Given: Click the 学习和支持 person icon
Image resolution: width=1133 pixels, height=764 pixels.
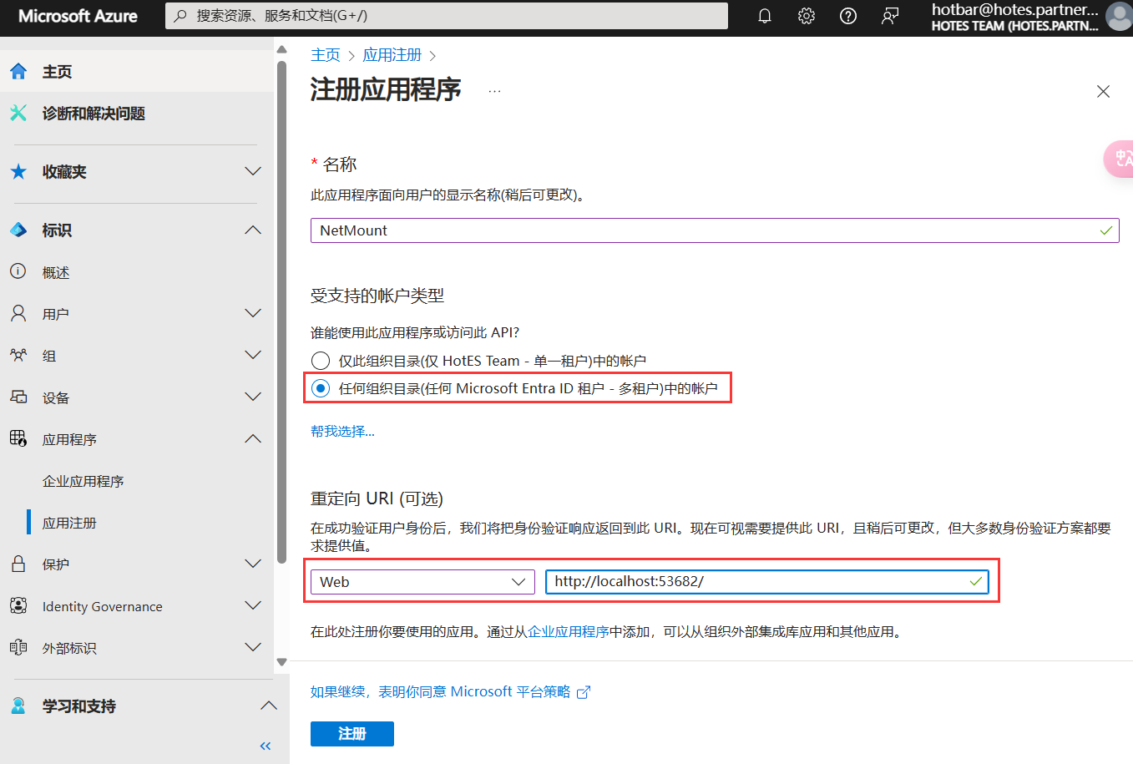Looking at the screenshot, I should [18, 706].
